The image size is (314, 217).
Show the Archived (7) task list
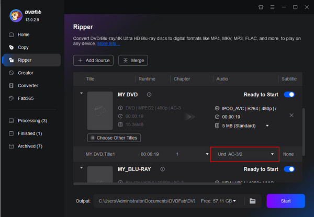(30, 146)
